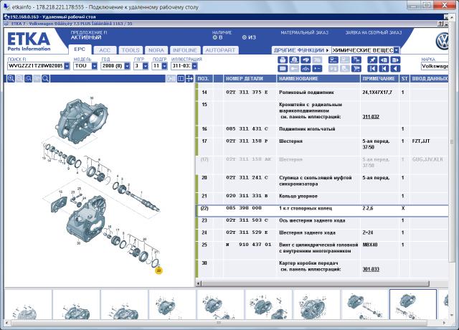The image size is (459, 330).
Task: Go to next illustration page icon
Action: tap(395, 60)
